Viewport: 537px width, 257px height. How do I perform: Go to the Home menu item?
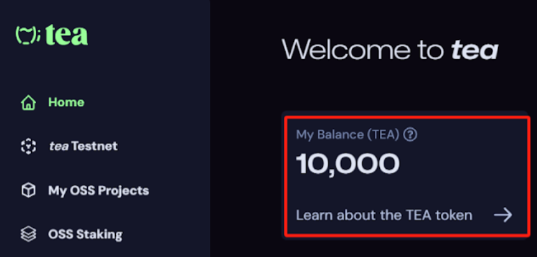[66, 102]
